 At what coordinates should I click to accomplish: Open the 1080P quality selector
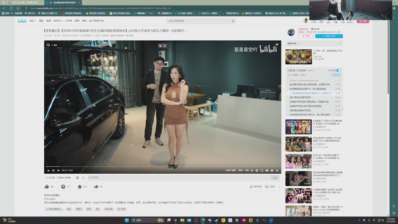click(230, 170)
